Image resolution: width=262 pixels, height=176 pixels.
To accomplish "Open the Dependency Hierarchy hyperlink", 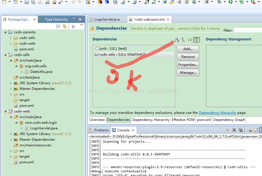I will point(217,113).
